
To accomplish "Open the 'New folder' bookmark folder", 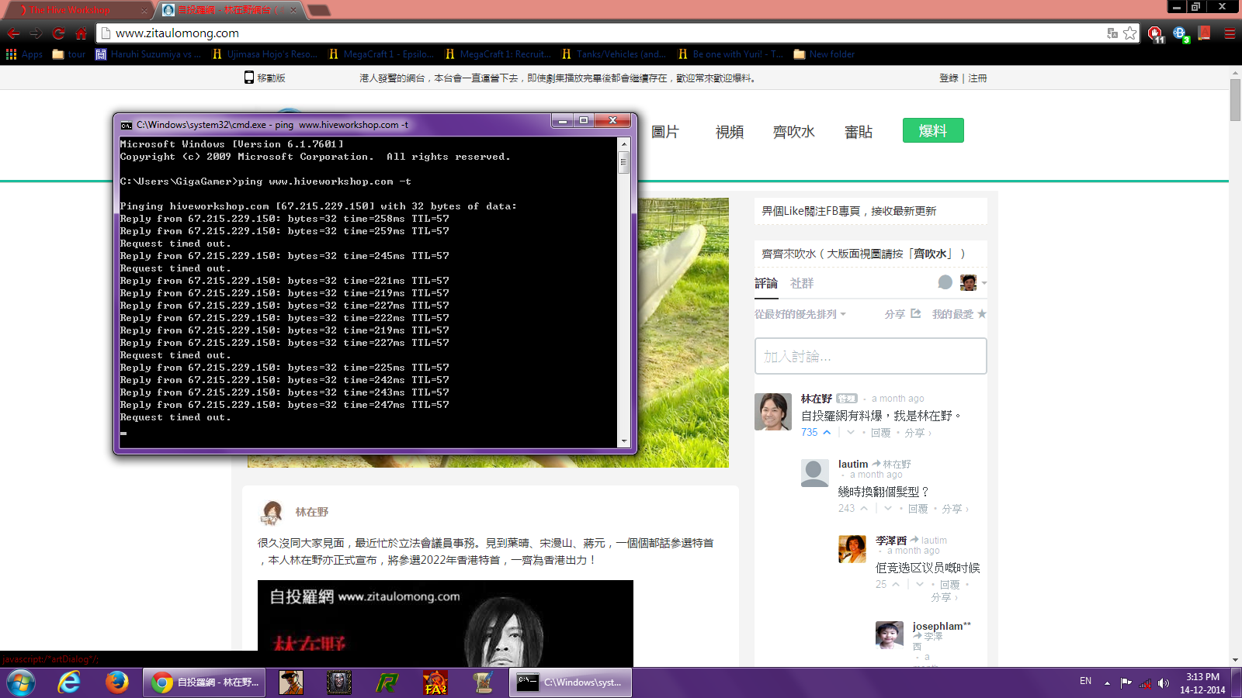I will click(824, 54).
